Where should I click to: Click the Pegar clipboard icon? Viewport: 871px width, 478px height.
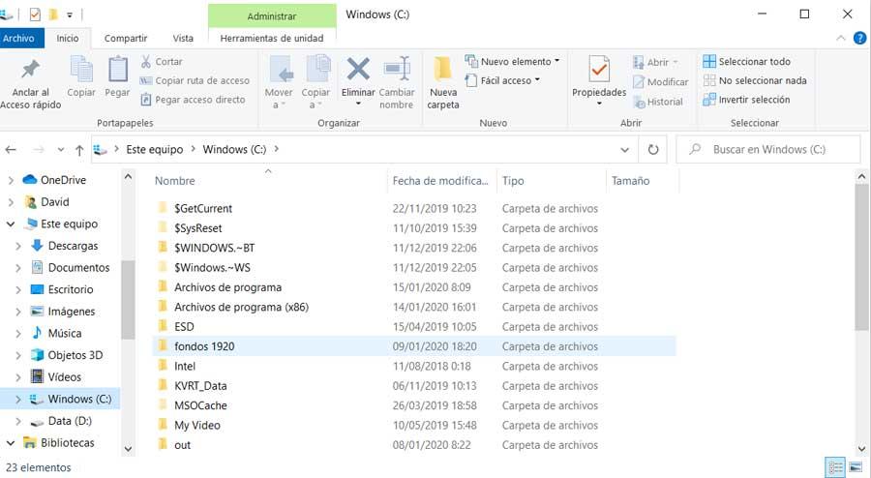click(x=117, y=69)
